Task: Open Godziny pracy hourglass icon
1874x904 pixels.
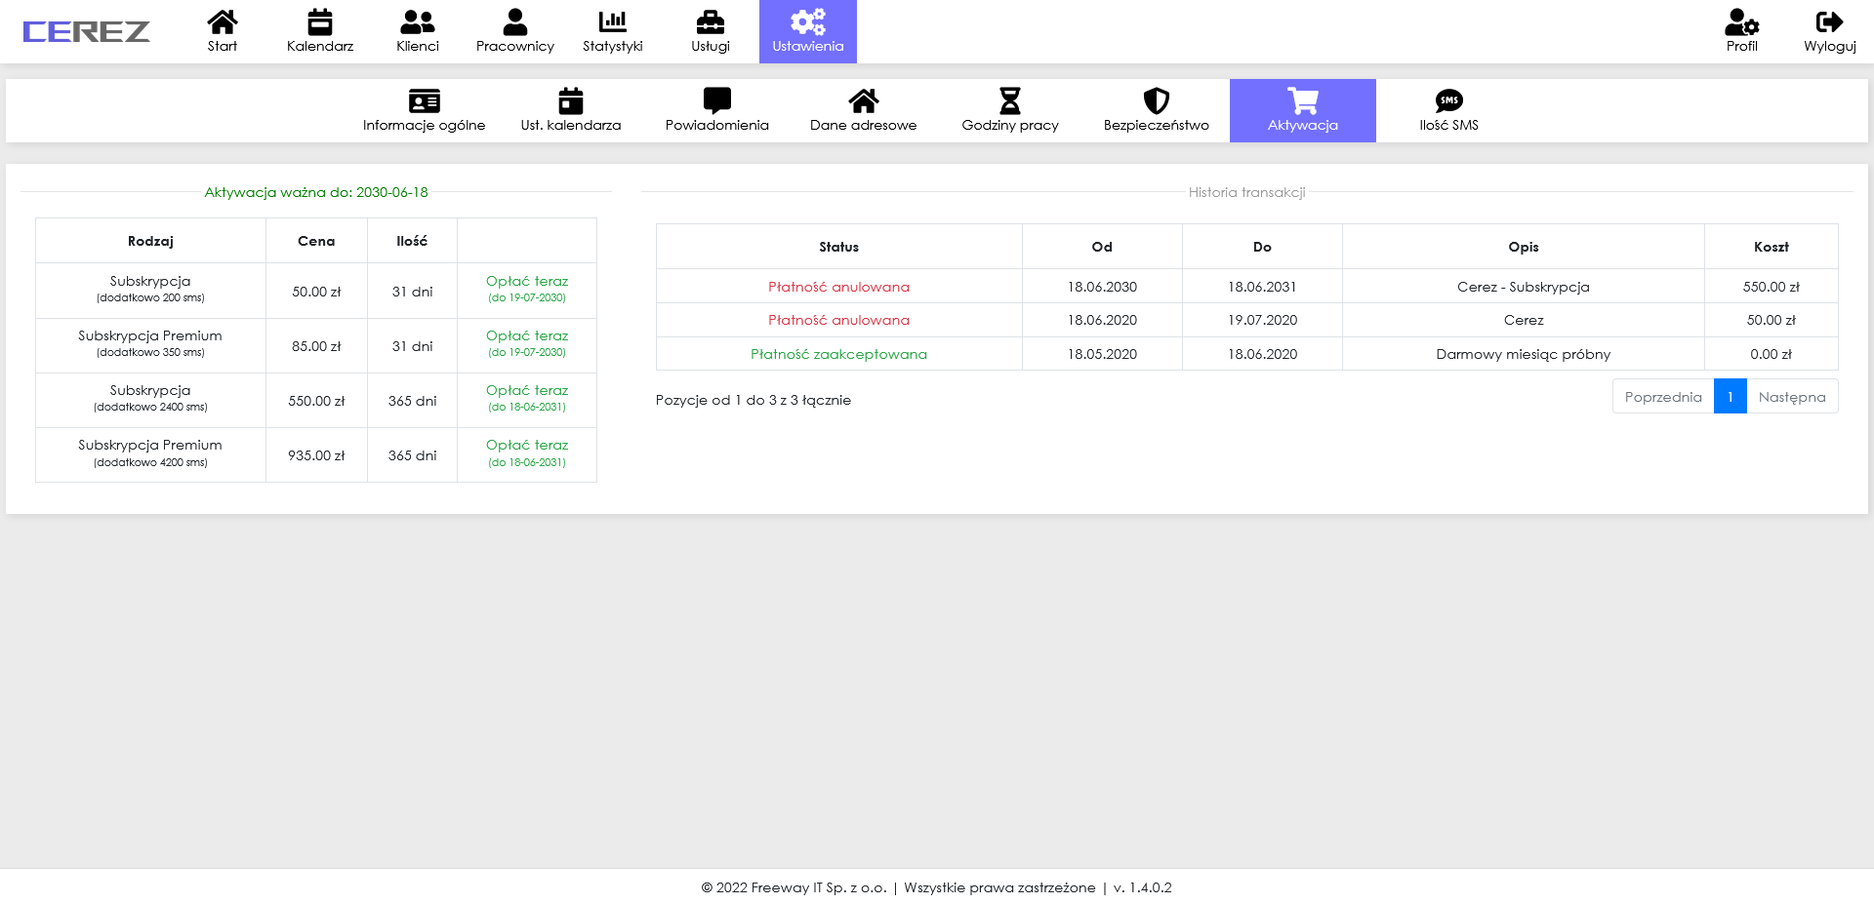Action: coord(1009,101)
